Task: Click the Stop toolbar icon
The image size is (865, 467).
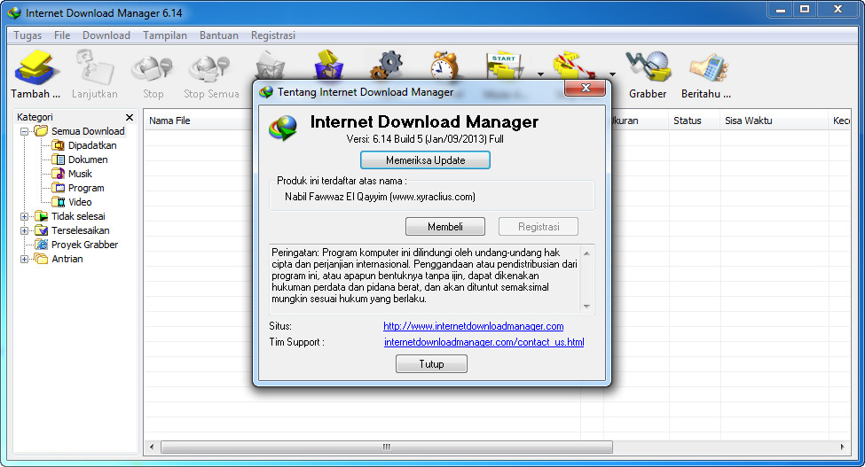Action: click(153, 67)
